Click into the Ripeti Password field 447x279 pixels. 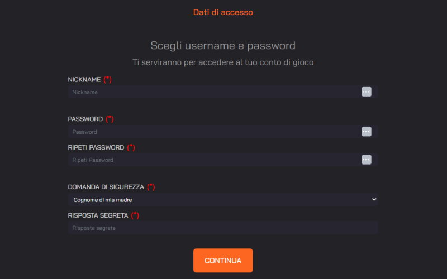[x=212, y=160]
